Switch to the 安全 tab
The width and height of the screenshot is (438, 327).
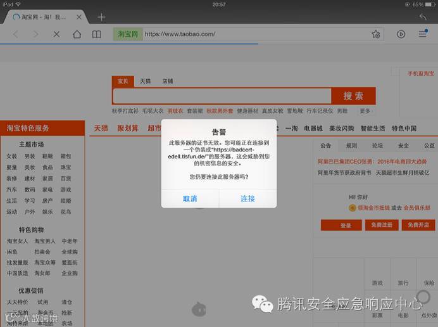click(x=404, y=146)
